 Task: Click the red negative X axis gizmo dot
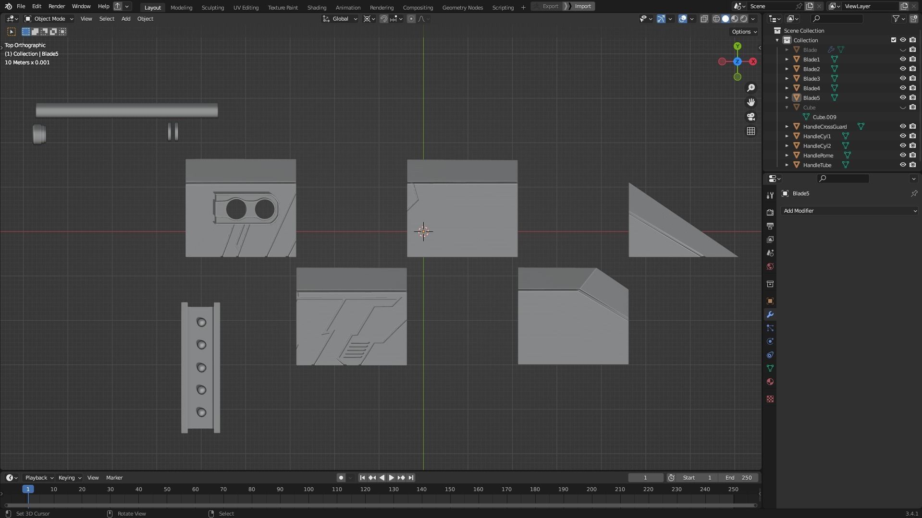[722, 61]
